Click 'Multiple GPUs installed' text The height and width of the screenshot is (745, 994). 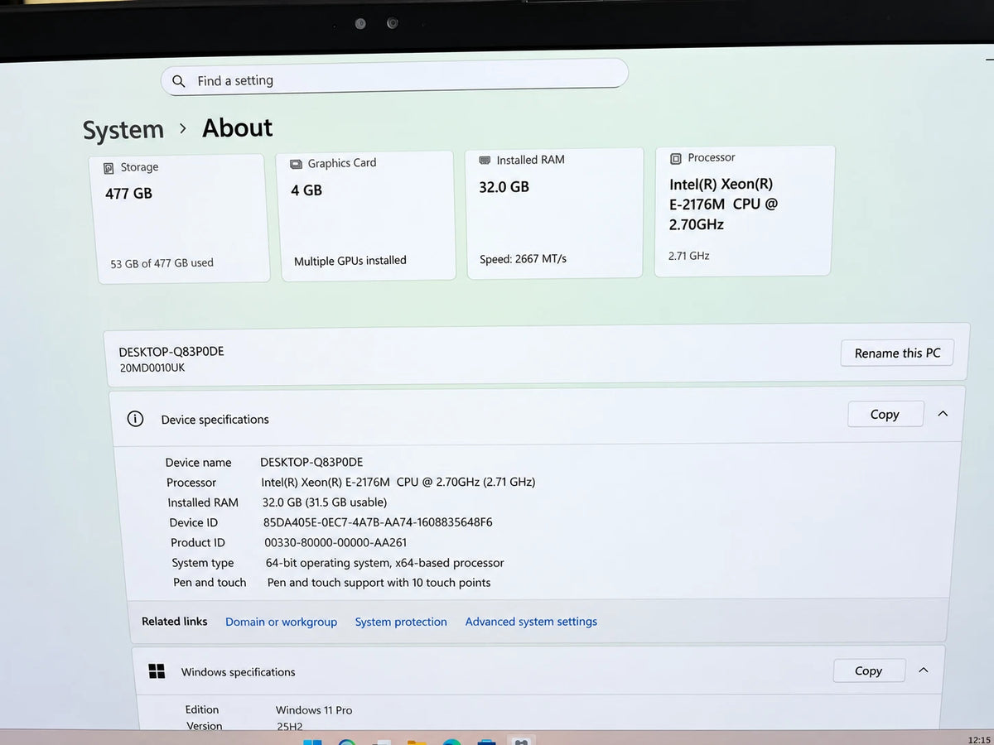point(350,261)
